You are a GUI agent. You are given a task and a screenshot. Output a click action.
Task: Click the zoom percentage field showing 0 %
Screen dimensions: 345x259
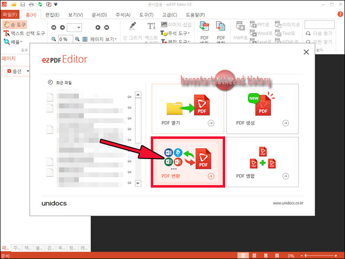(66, 39)
